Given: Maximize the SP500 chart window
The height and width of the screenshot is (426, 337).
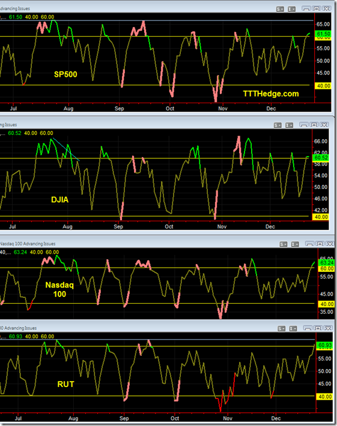Looking at the screenshot, I should click(x=317, y=8).
